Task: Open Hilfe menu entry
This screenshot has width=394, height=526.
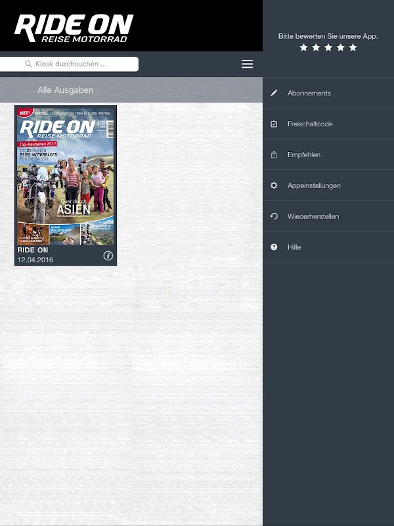Action: coord(328,247)
